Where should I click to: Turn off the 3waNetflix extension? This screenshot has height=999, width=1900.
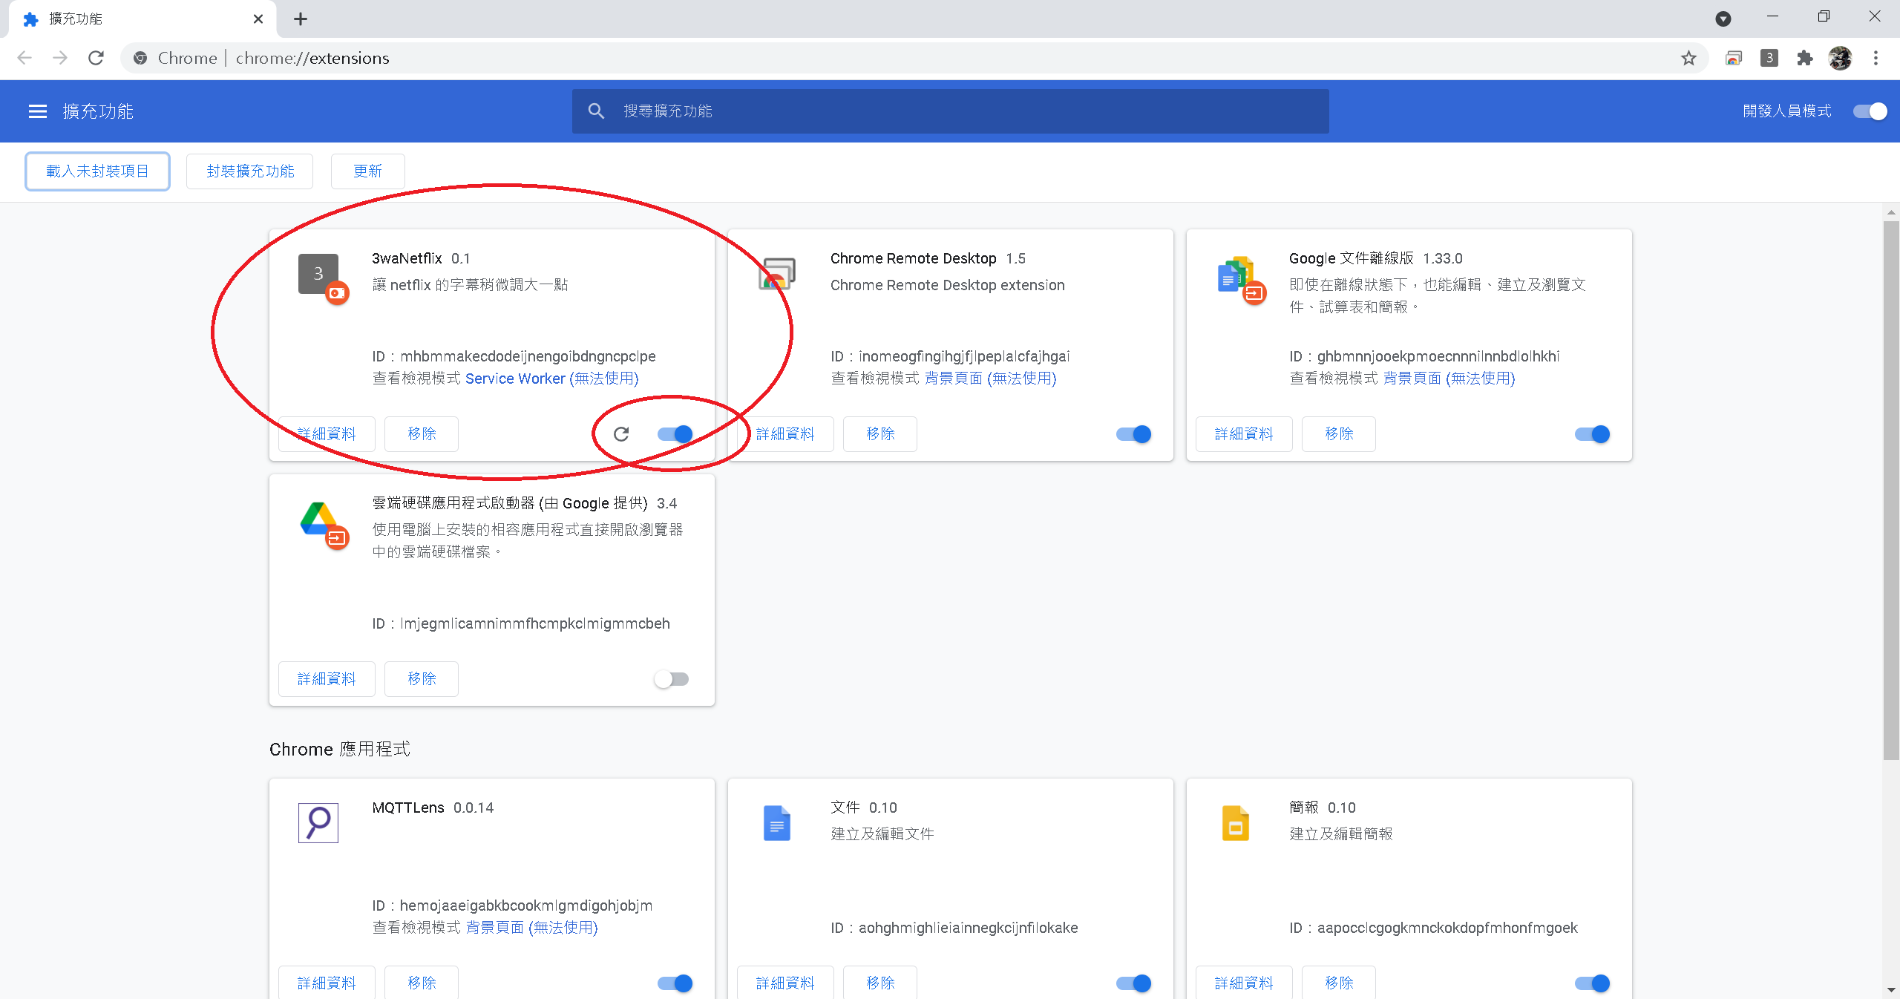click(675, 434)
